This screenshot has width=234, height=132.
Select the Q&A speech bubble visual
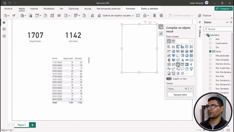(x=182, y=69)
